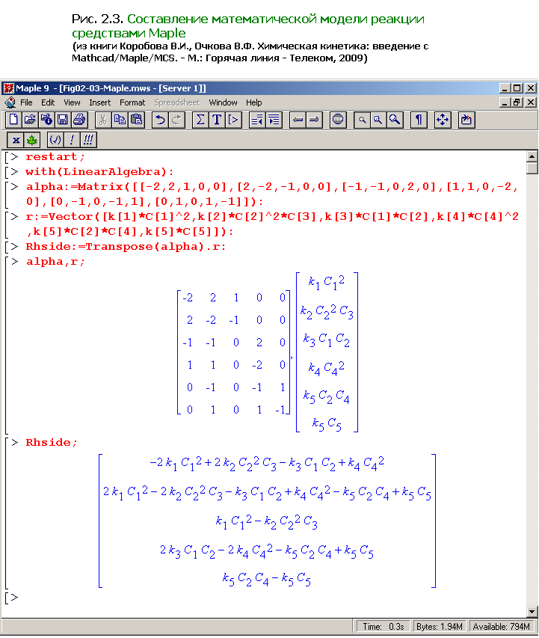Screen dimensions: 539x638
Task: Click the 'Rhside:=Transpose(alpha).r:' line
Action: pyautogui.click(x=126, y=247)
